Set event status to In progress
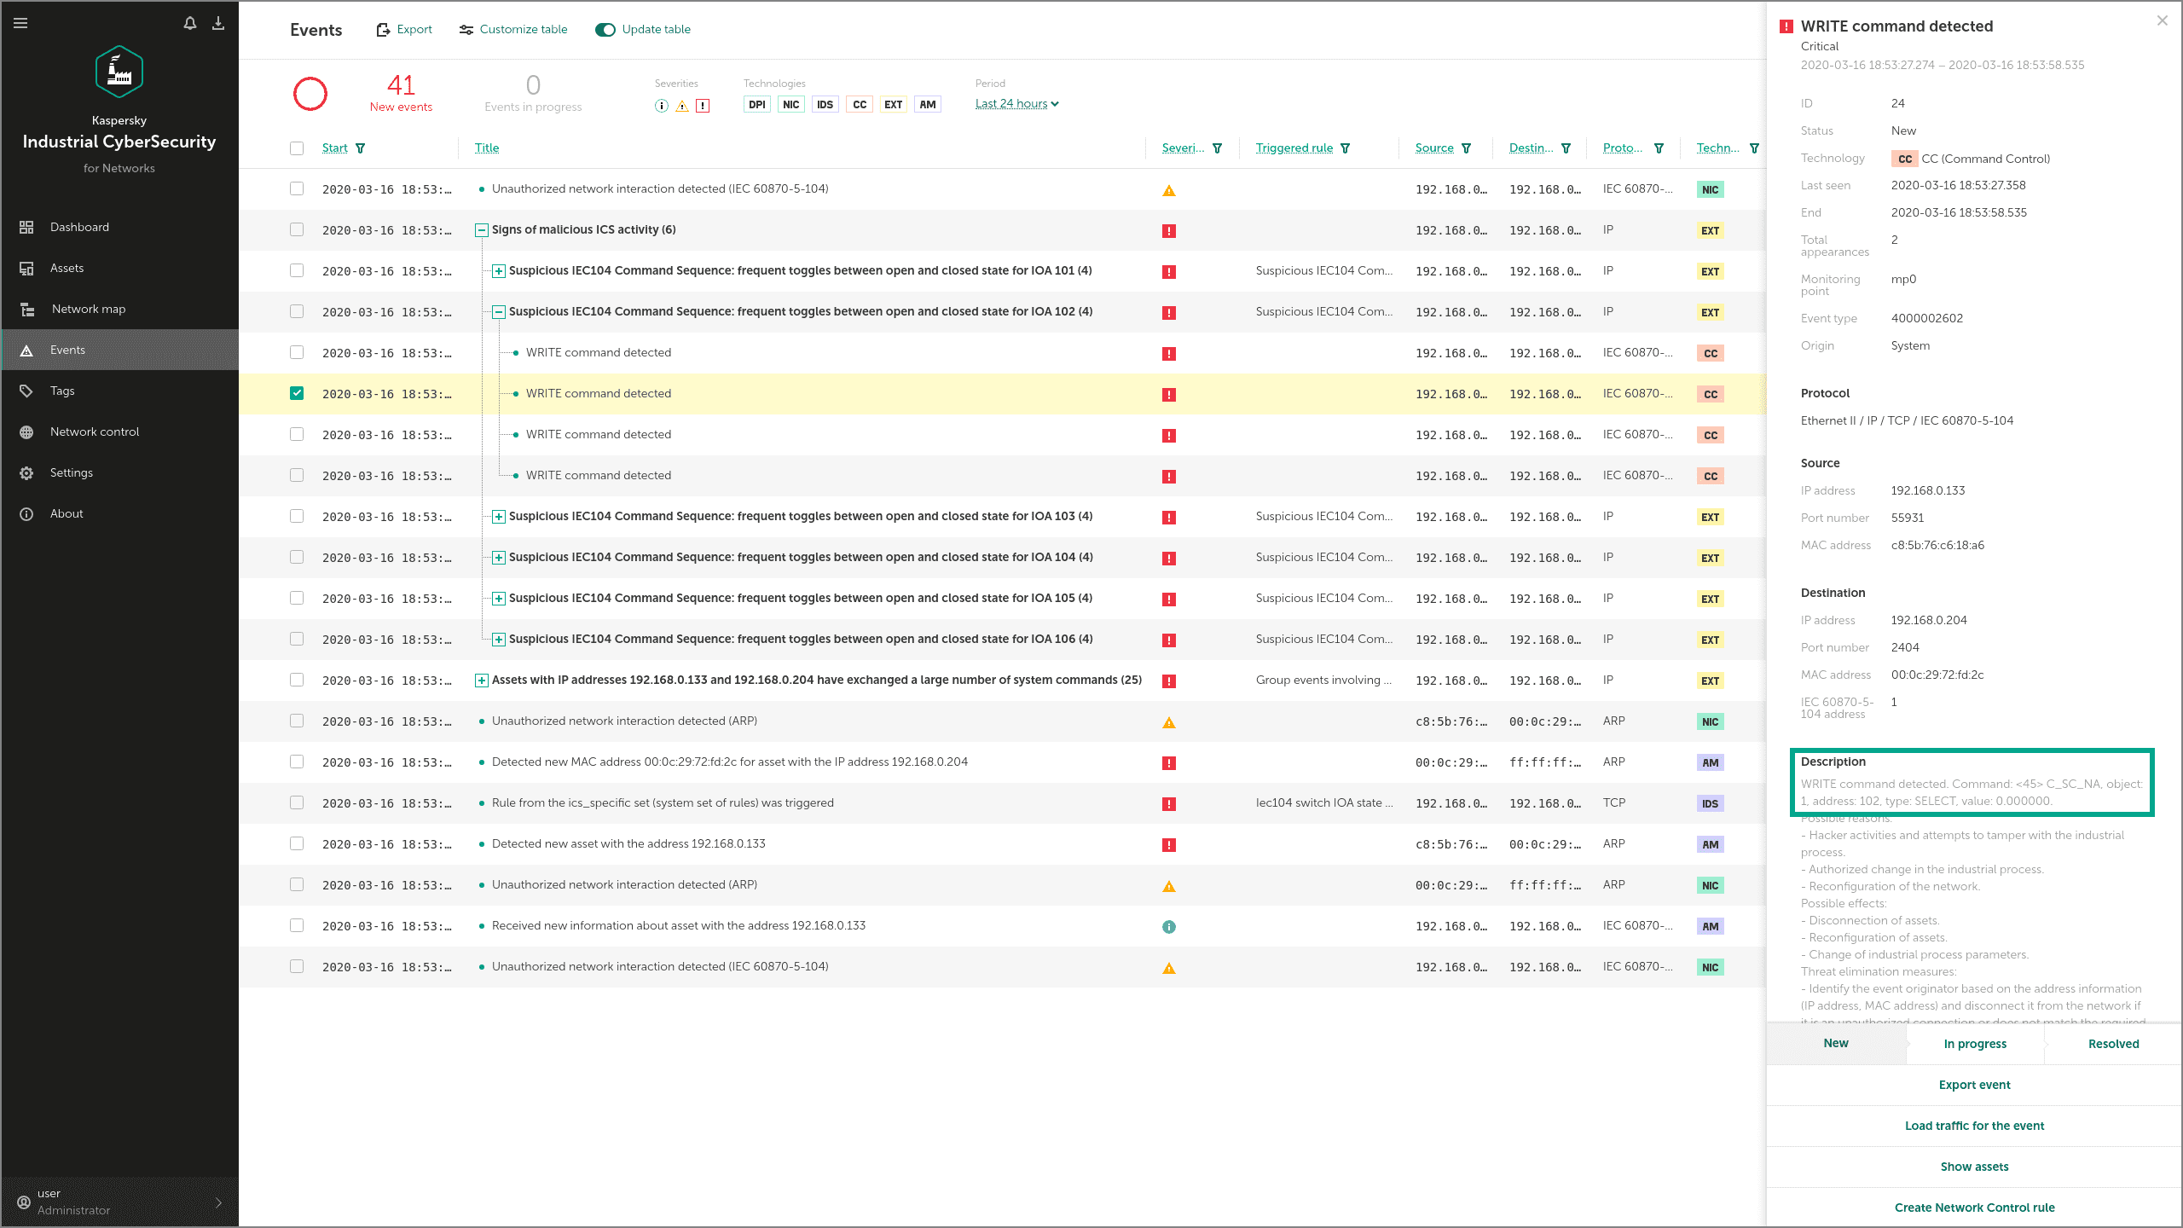Screen dimensions: 2183x1228 pyautogui.click(x=1975, y=1044)
